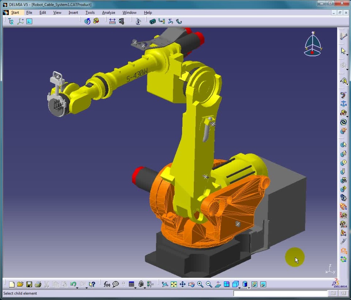This screenshot has height=300, width=351.
Task: Open the Edit menu
Action: 42,12
